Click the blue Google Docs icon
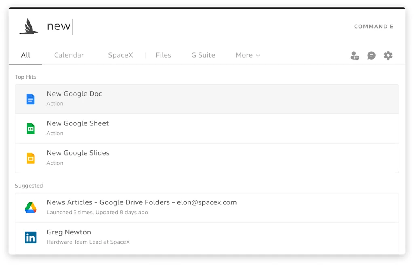 click(x=31, y=99)
